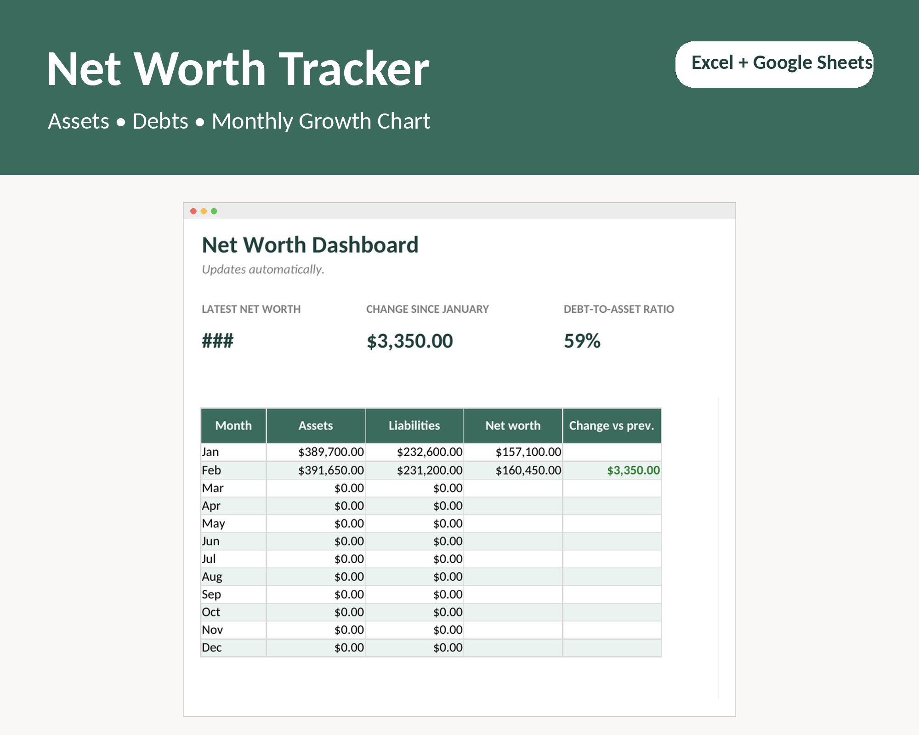Click the 59% debt-to-asset ratio value
The width and height of the screenshot is (919, 735).
[582, 341]
